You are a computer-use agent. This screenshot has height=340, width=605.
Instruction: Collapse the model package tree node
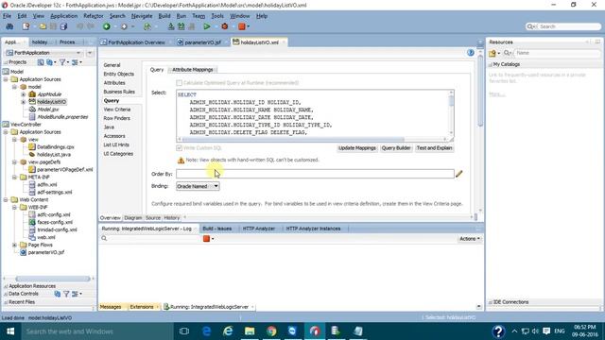pos(15,87)
